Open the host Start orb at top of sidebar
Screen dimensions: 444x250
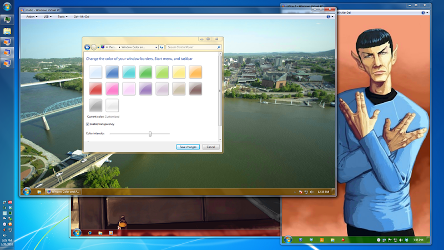7,6
